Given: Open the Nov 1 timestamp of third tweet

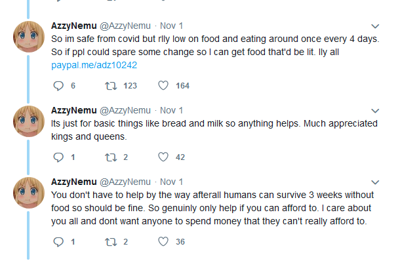Looking at the screenshot, I should (x=171, y=182).
